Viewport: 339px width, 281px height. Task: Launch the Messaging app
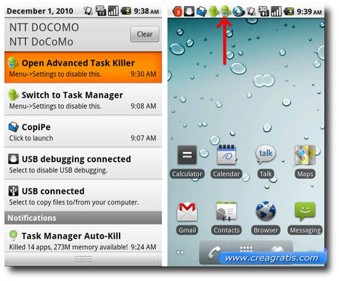305,218
